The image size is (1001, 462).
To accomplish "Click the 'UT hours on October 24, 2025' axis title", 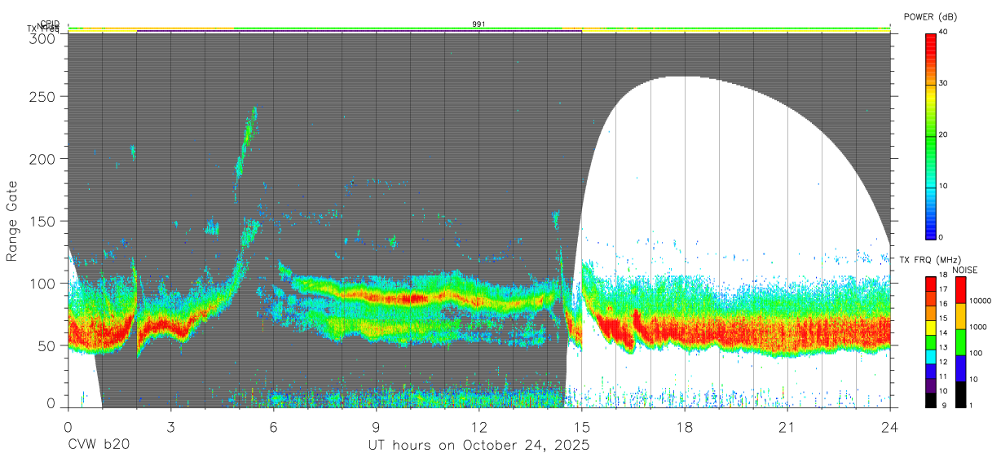I will point(478,446).
